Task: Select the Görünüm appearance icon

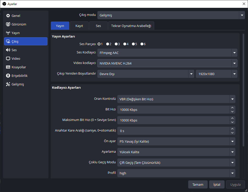Action: [x=8, y=24]
